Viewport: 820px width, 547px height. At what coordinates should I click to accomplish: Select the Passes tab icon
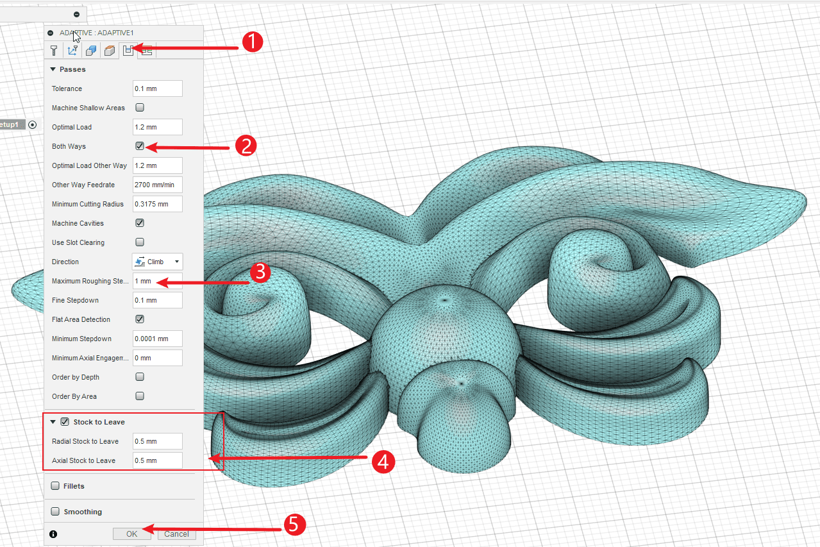(128, 51)
